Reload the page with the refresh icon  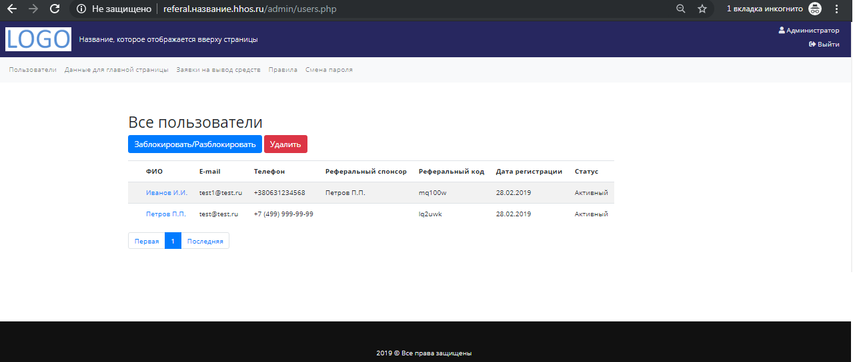(x=55, y=9)
